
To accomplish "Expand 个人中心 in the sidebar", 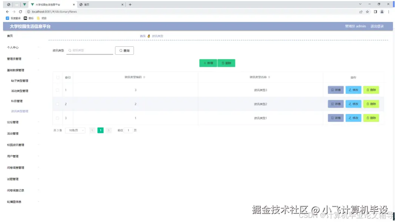I will tap(23, 47).
